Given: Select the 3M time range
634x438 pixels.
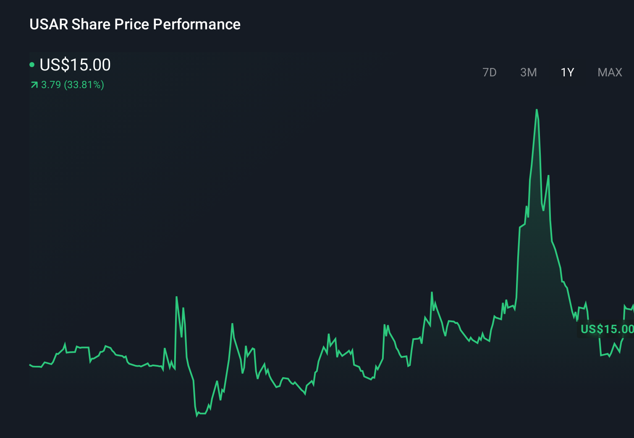Looking at the screenshot, I should pos(528,72).
